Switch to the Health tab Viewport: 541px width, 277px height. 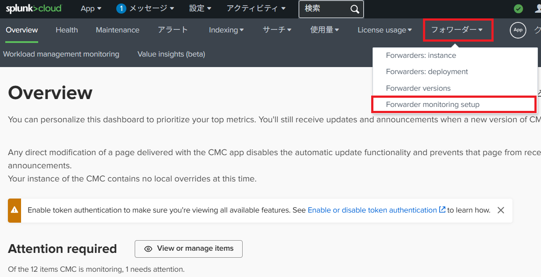coord(67,30)
